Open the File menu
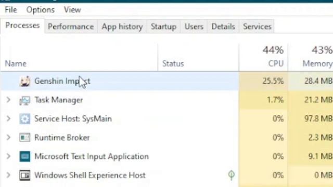333x187 pixels. point(11,10)
